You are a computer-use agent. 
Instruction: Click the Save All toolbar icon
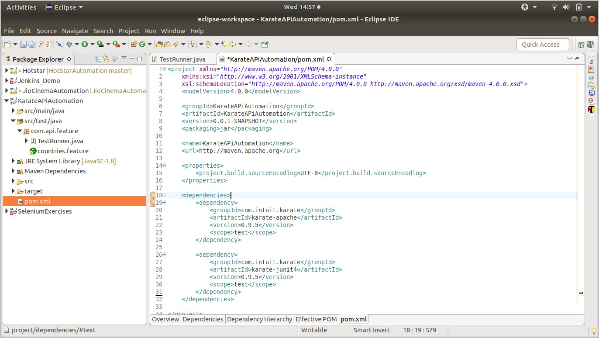tap(31, 44)
